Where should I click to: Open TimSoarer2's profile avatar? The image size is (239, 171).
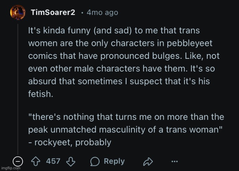coord(18,12)
